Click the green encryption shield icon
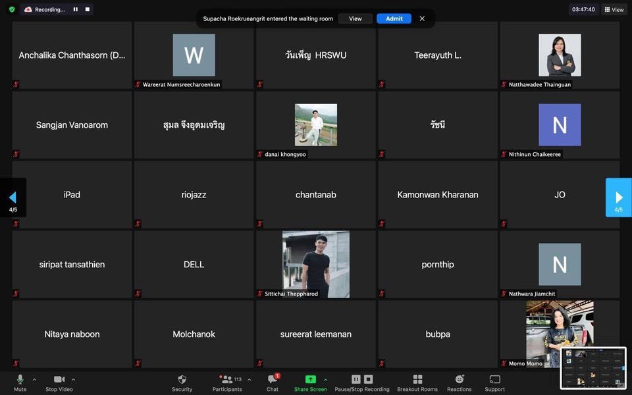 12,9
